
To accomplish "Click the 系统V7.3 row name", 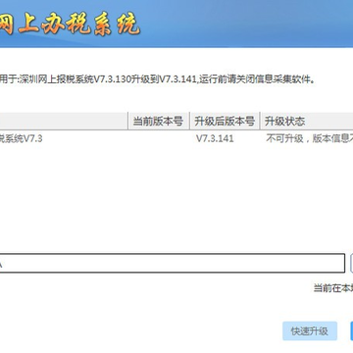I will coord(21,138).
